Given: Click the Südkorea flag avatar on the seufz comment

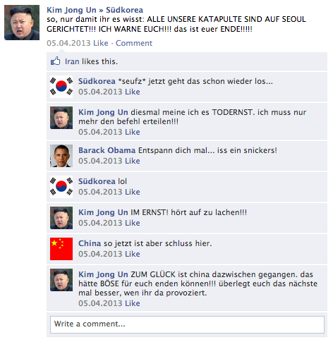Looking at the screenshot, I should pyautogui.click(x=61, y=87).
